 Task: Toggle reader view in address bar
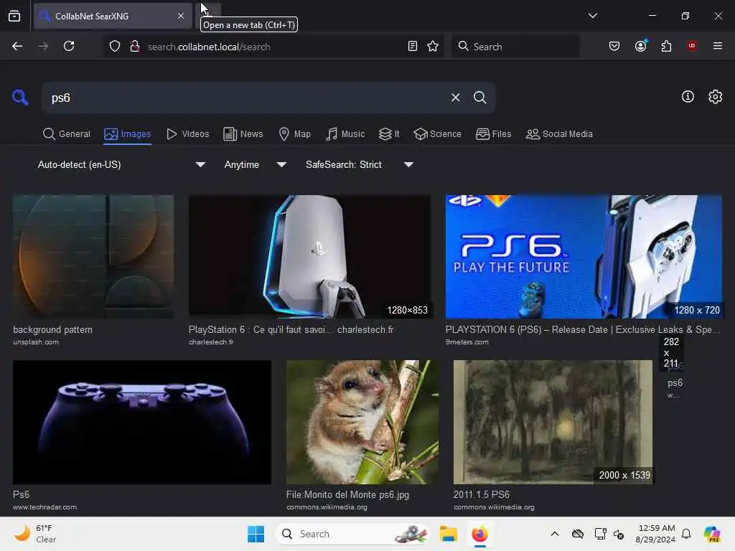pyautogui.click(x=413, y=46)
